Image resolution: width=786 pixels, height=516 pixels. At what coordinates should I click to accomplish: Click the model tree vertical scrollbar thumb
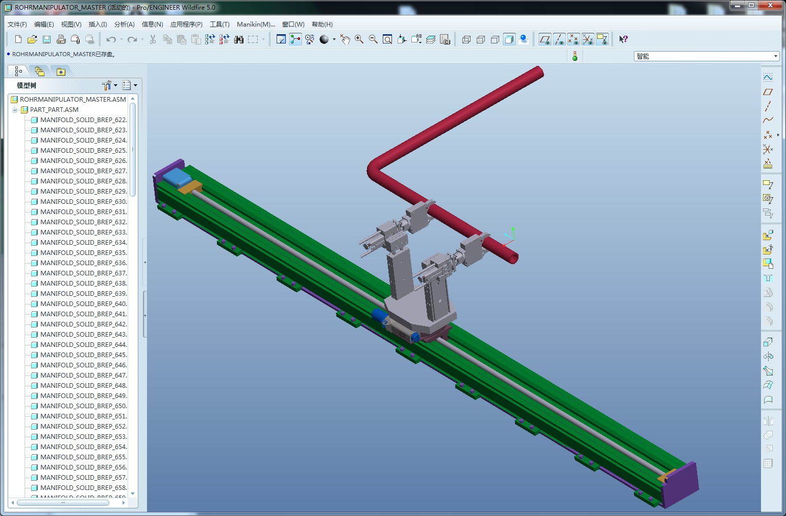click(133, 150)
